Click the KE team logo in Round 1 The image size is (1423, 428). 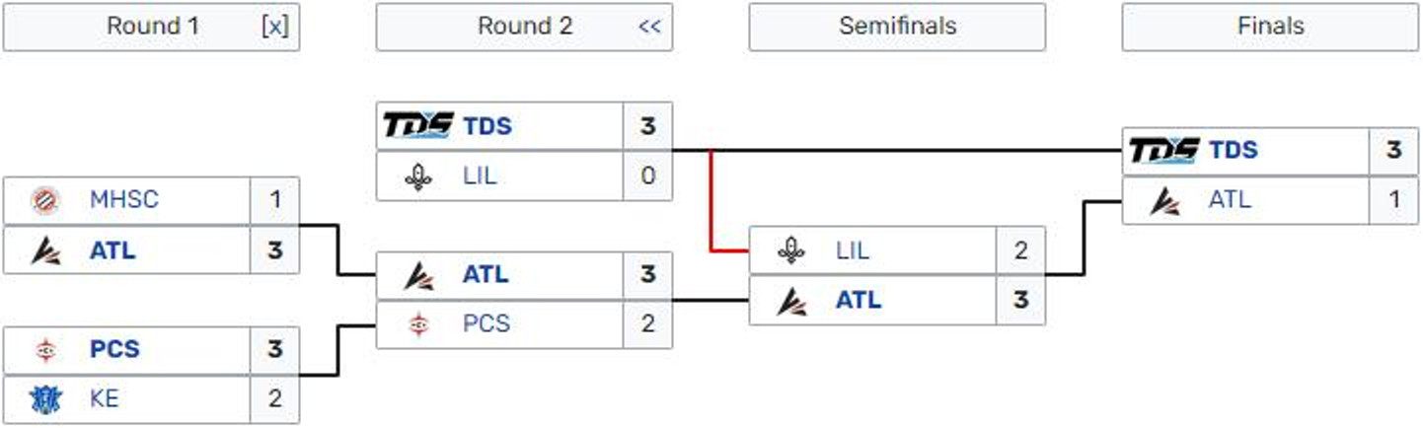pos(45,399)
